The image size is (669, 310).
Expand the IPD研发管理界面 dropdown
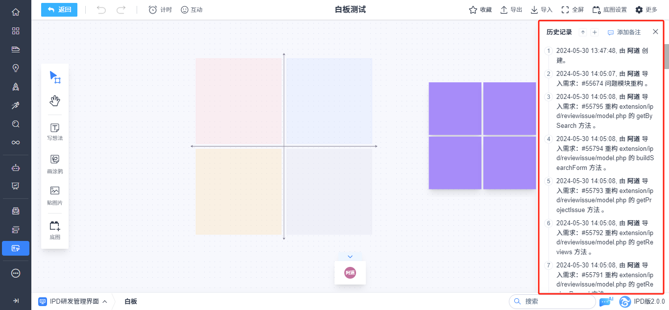[x=73, y=301]
